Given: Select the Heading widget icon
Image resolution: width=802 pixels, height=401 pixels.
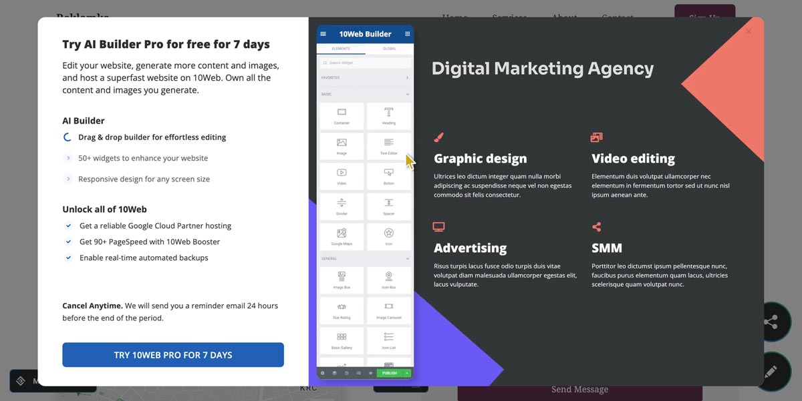Looking at the screenshot, I should click(388, 115).
